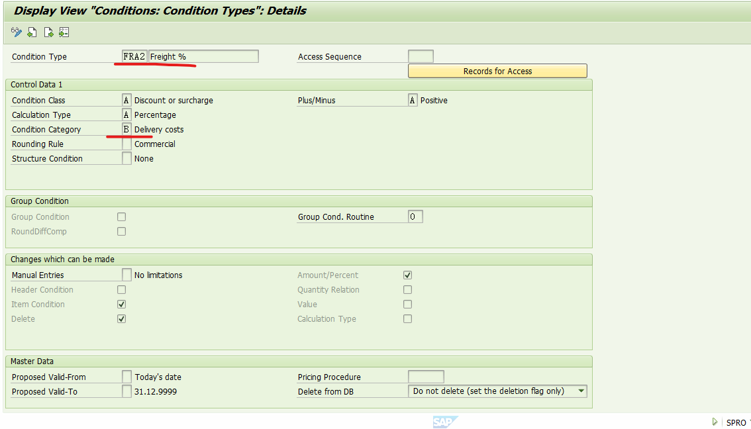The width and height of the screenshot is (751, 429).
Task: Click the Pricing Procedure field
Action: [x=426, y=377]
